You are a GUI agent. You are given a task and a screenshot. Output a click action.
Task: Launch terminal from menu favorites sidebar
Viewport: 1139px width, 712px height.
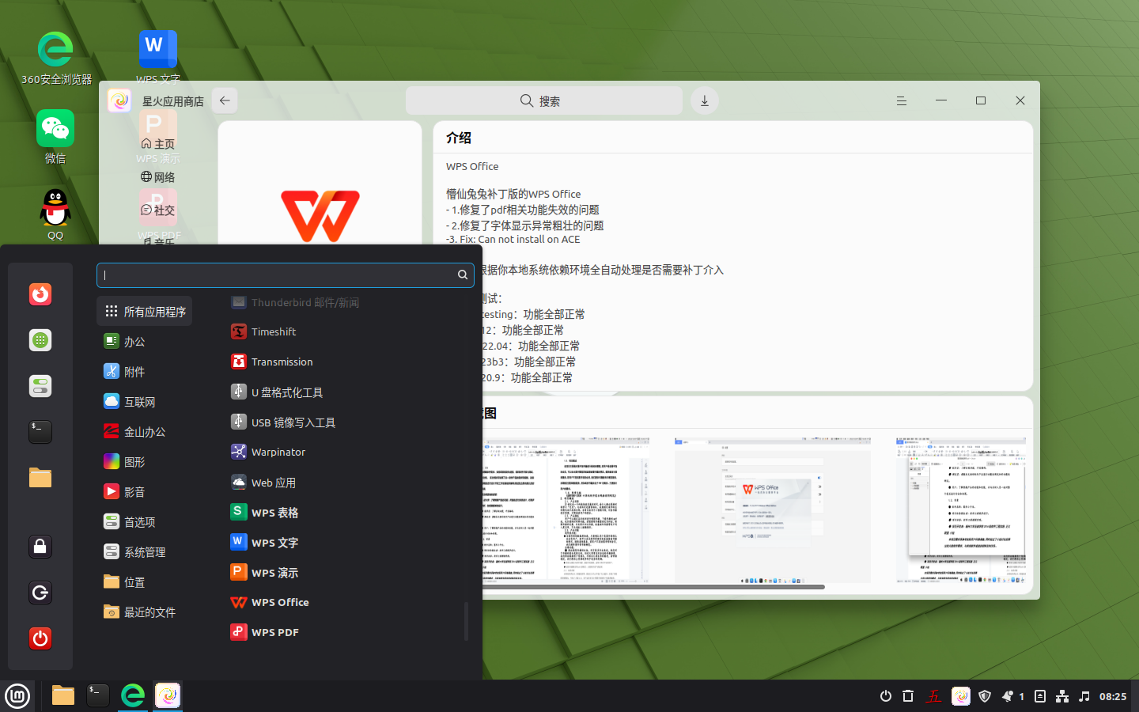click(x=40, y=431)
